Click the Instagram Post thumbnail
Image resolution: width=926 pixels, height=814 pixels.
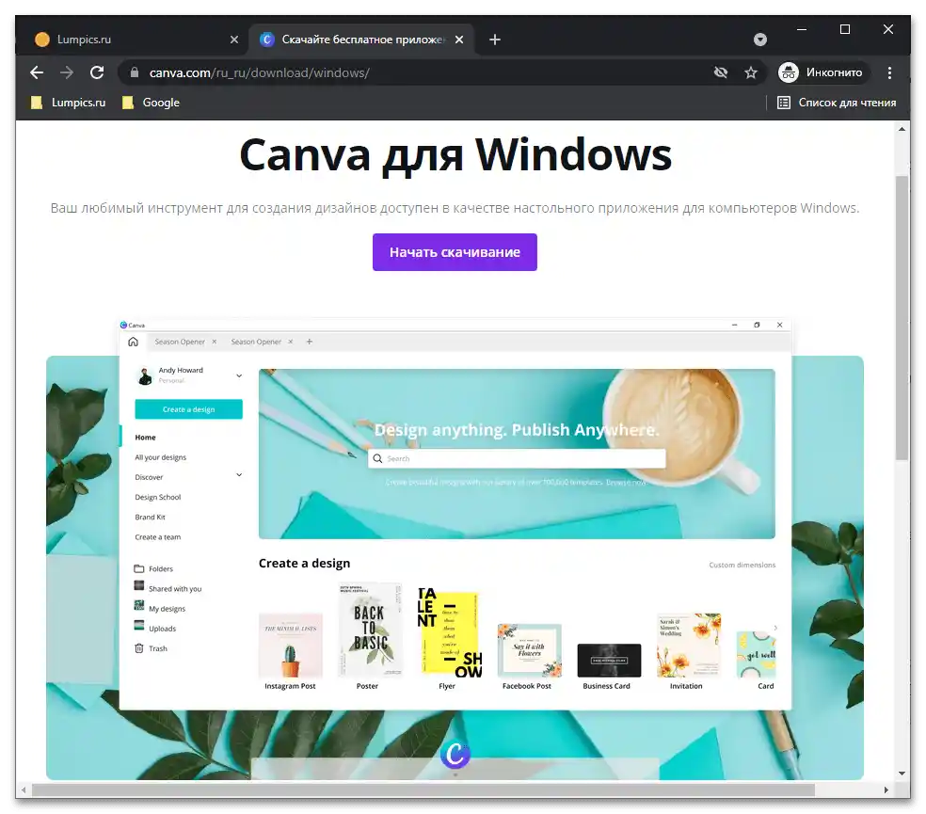click(x=290, y=645)
